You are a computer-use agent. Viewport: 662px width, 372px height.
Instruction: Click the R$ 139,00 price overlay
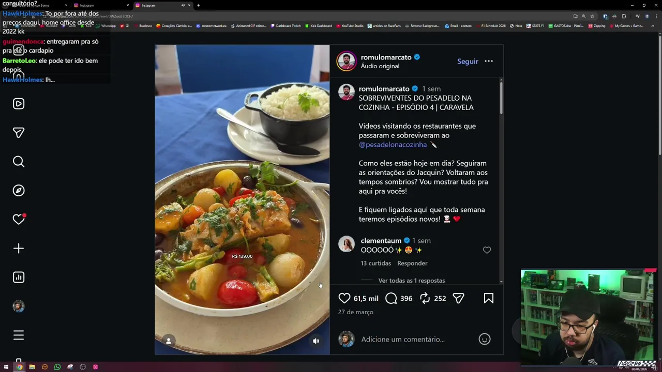pyautogui.click(x=242, y=256)
